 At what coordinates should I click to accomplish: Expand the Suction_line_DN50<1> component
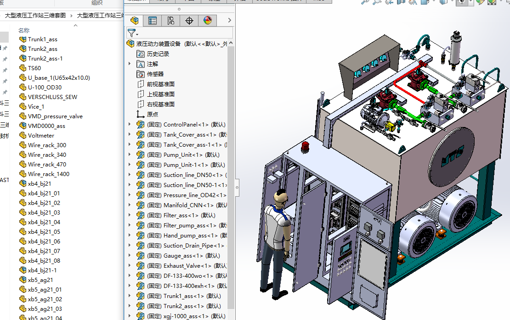tap(130, 175)
